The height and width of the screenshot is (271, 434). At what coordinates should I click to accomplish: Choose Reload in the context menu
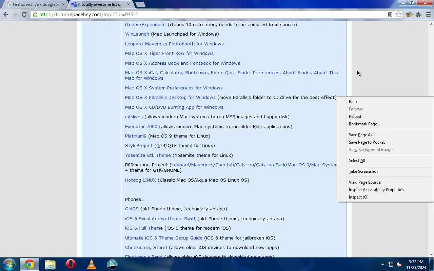[x=385, y=117]
